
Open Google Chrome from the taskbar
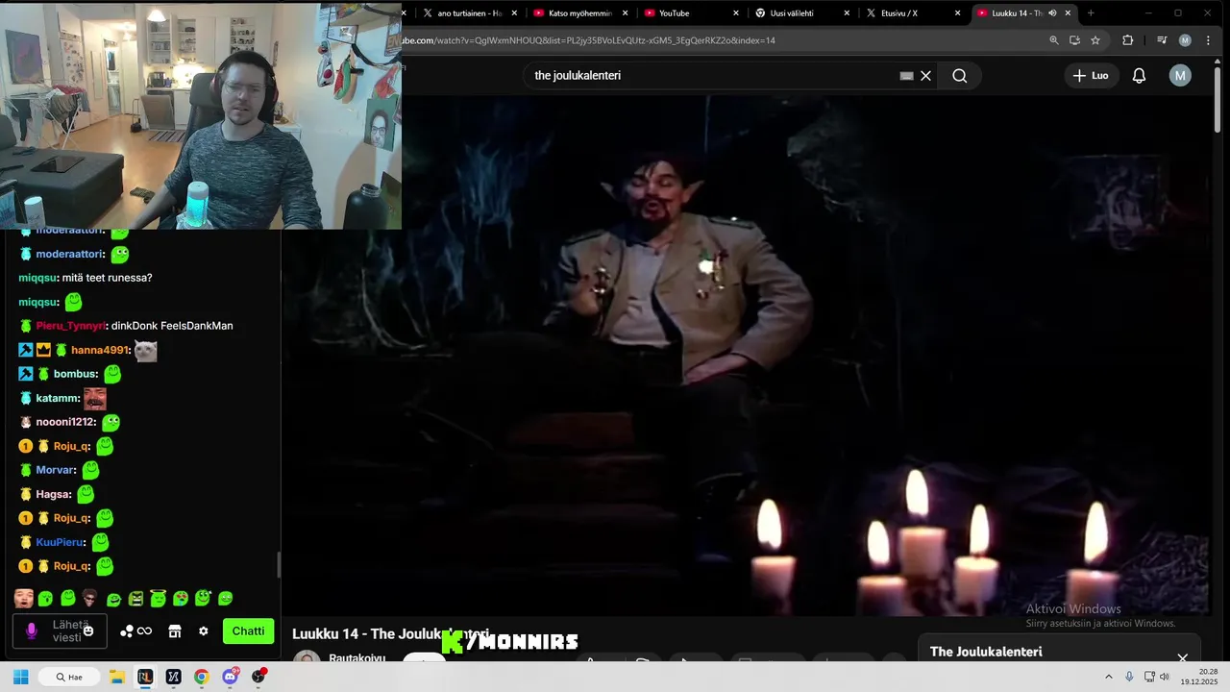pos(201,677)
